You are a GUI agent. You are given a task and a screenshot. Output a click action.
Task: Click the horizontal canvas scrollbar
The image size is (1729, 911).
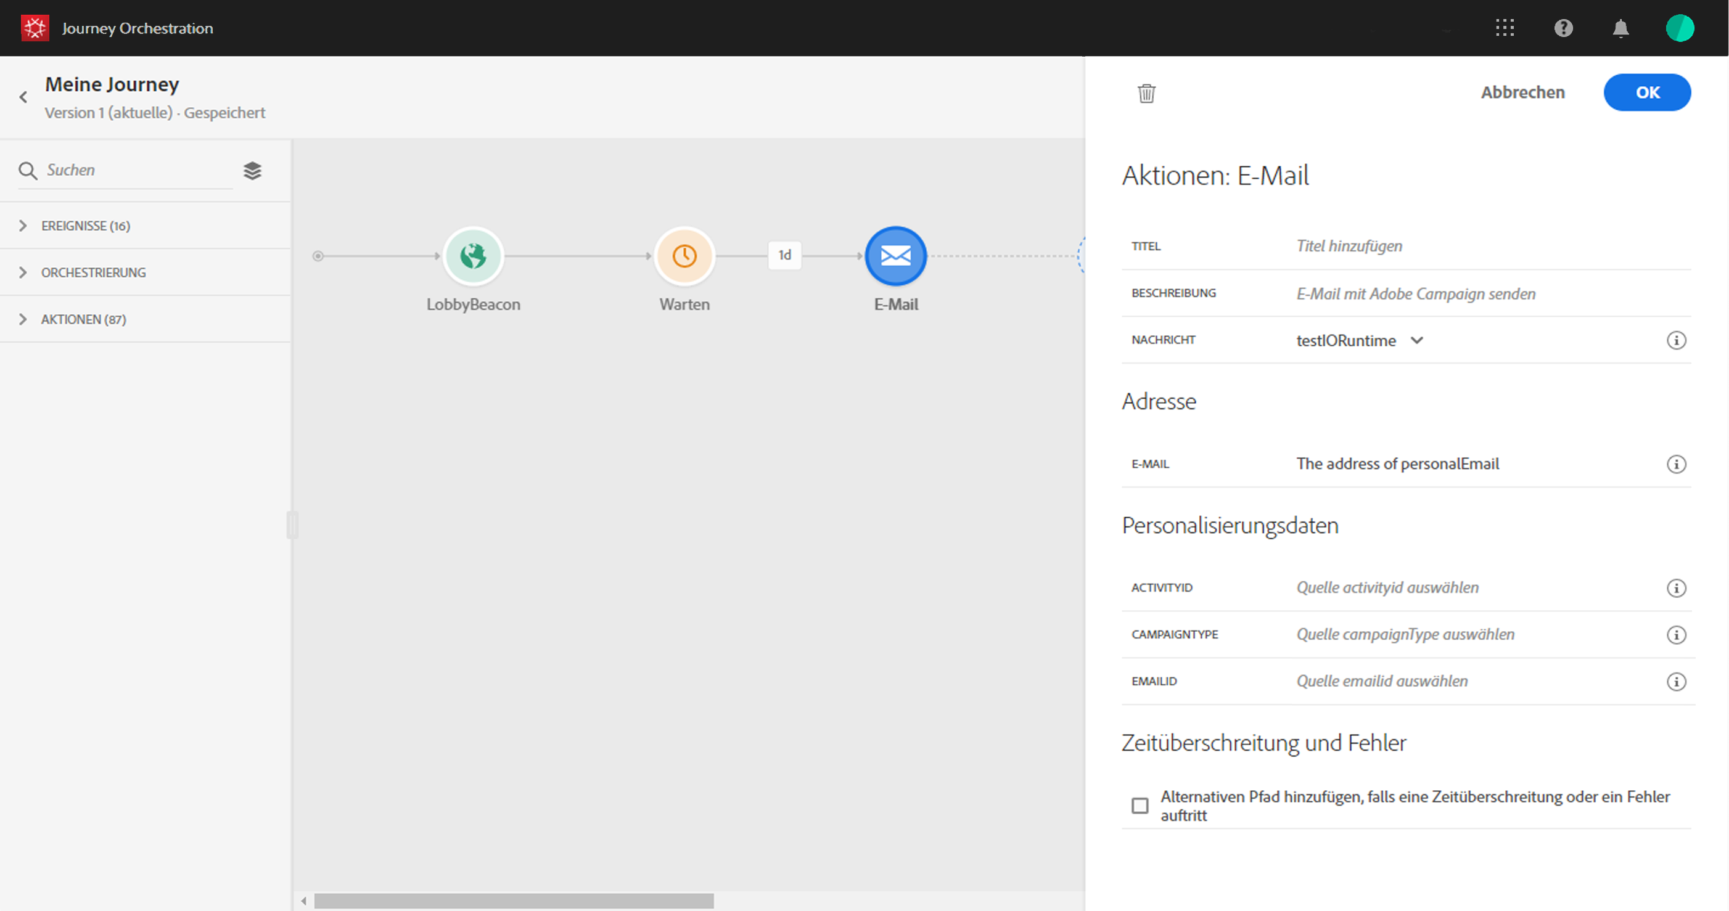pos(514,901)
